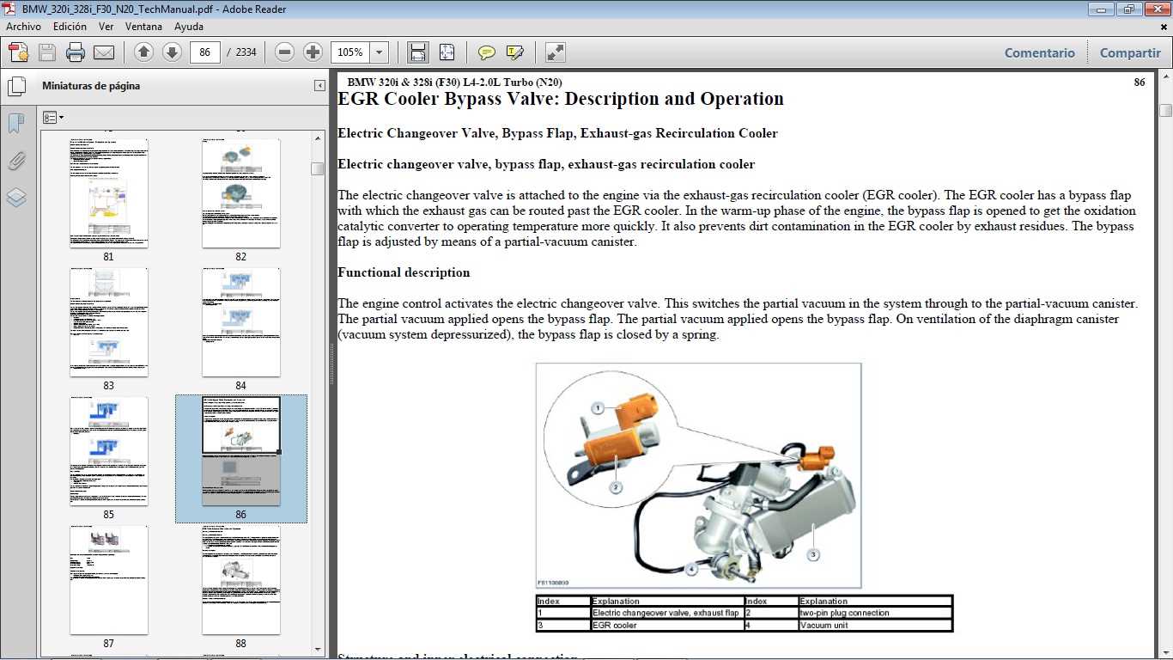
Task: Open the Ayuda menu
Action: pos(189,27)
